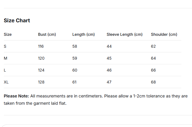
Task: Click the Size column header
Action: (x=8, y=34)
